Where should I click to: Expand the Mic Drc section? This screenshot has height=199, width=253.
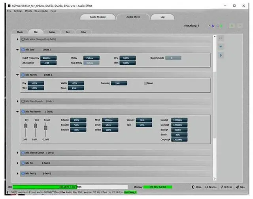tap(17, 163)
